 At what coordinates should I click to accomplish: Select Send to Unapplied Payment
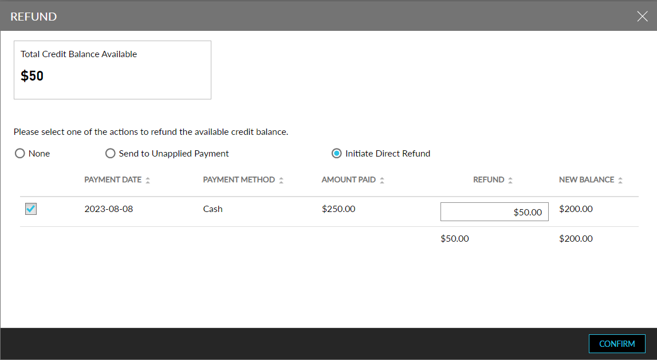point(110,153)
